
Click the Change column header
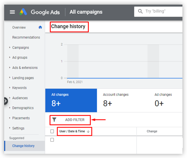(152, 131)
